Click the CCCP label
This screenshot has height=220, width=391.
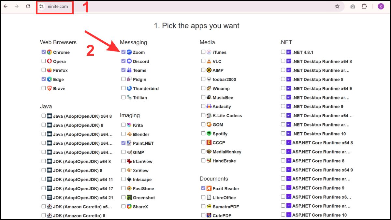click(219, 142)
